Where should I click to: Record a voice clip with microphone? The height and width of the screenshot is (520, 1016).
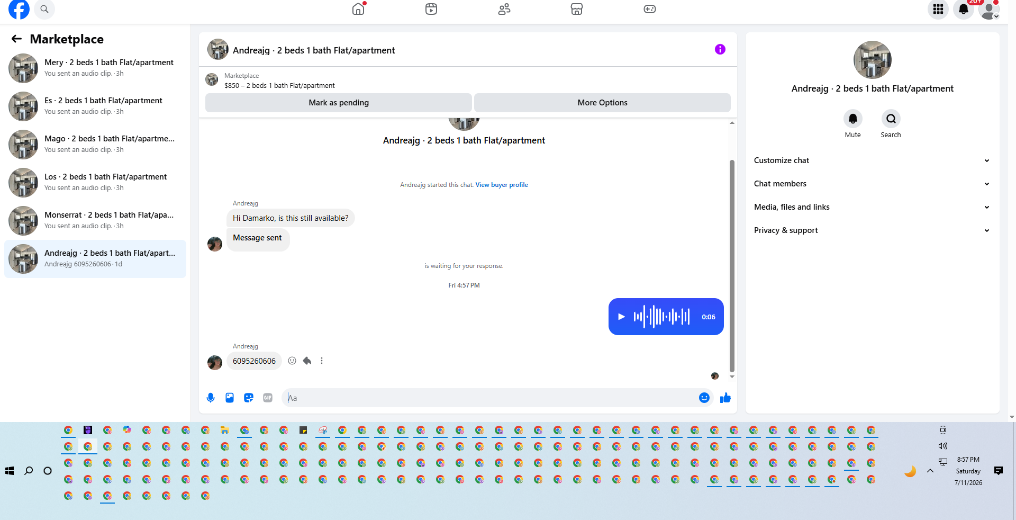click(211, 398)
